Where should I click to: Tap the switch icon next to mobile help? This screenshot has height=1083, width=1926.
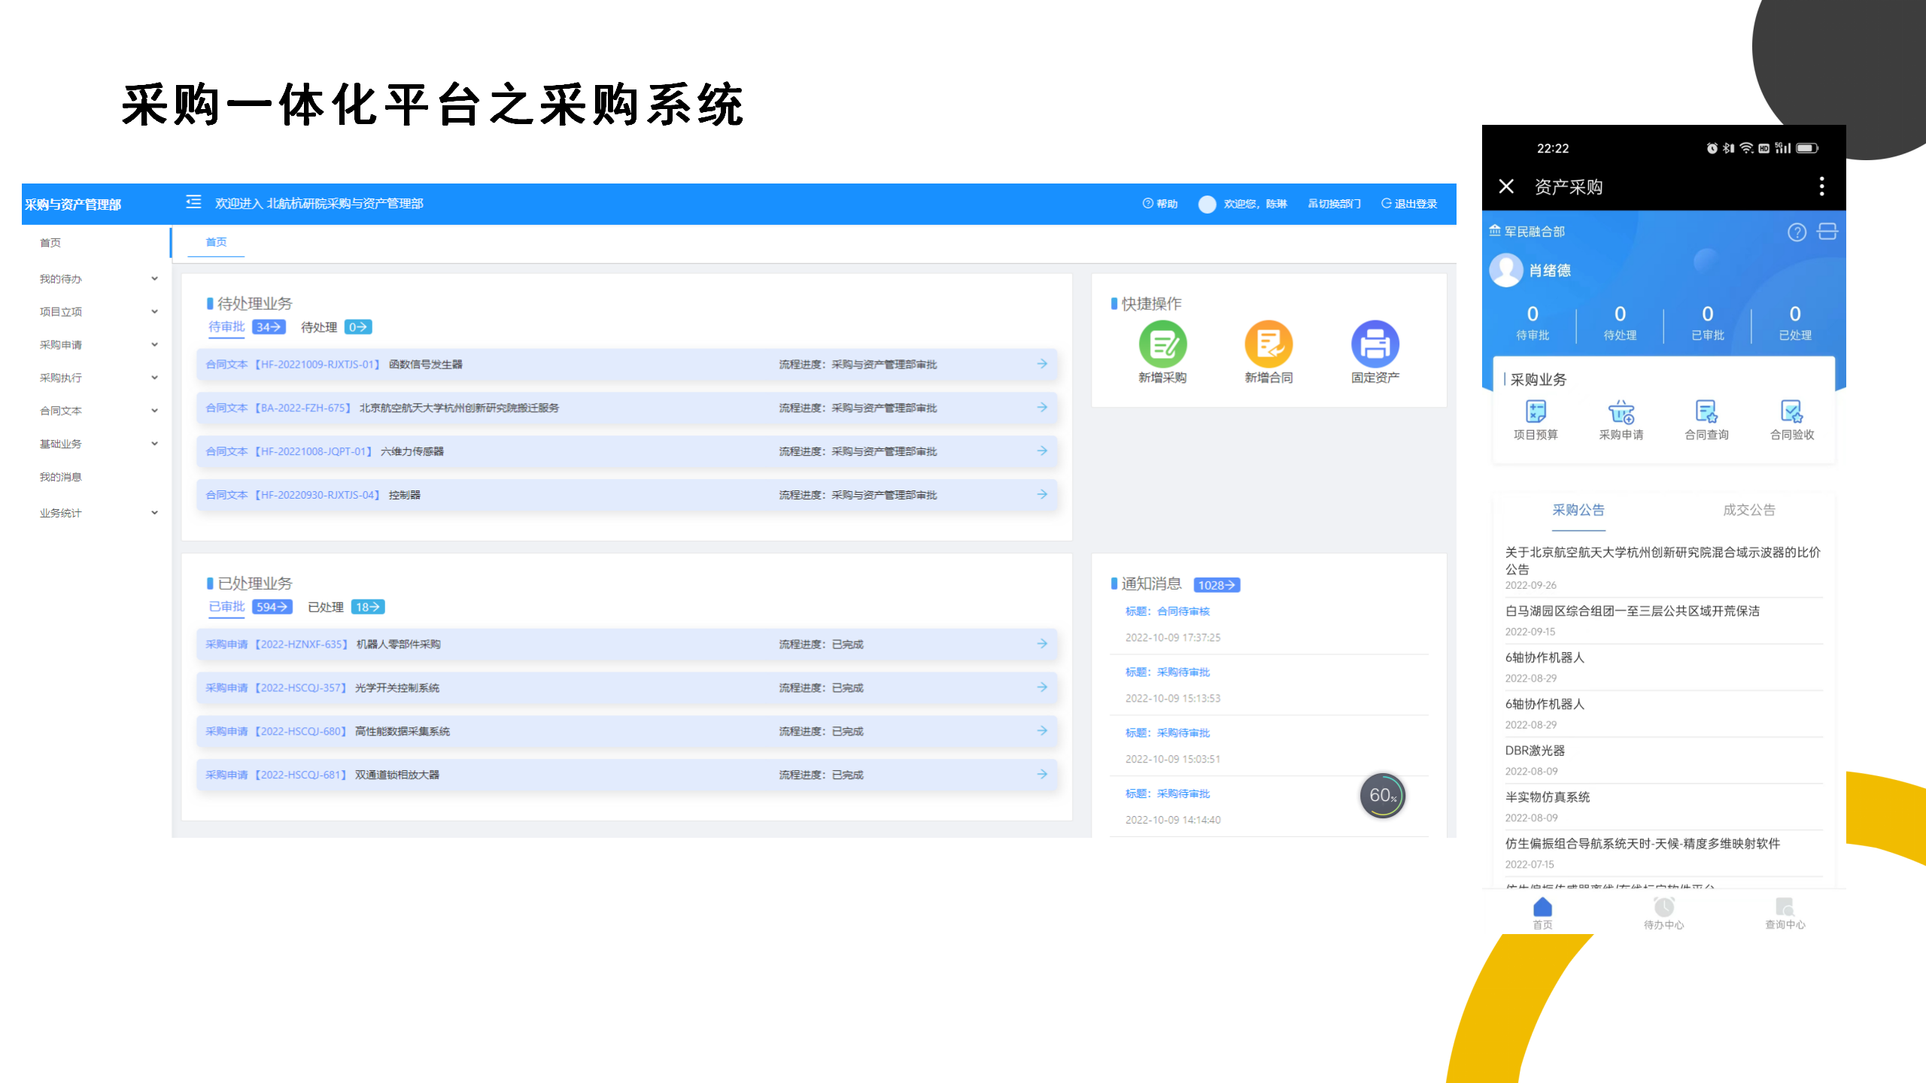(x=1827, y=232)
